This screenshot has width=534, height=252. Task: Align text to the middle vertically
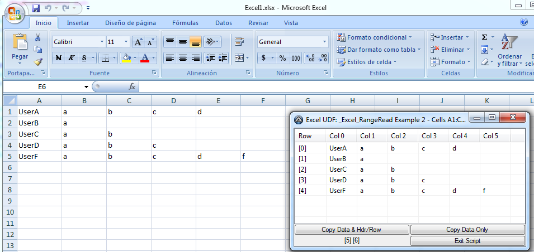[x=182, y=42]
